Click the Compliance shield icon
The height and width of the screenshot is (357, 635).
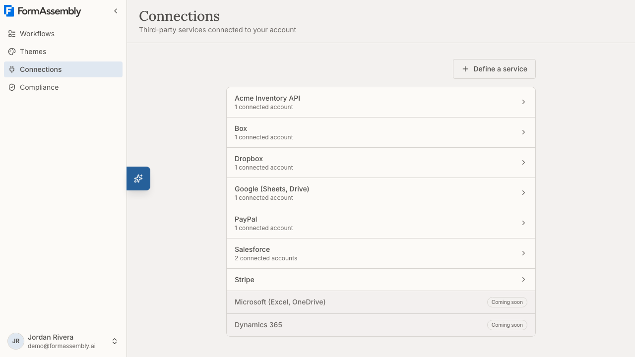pos(12,87)
